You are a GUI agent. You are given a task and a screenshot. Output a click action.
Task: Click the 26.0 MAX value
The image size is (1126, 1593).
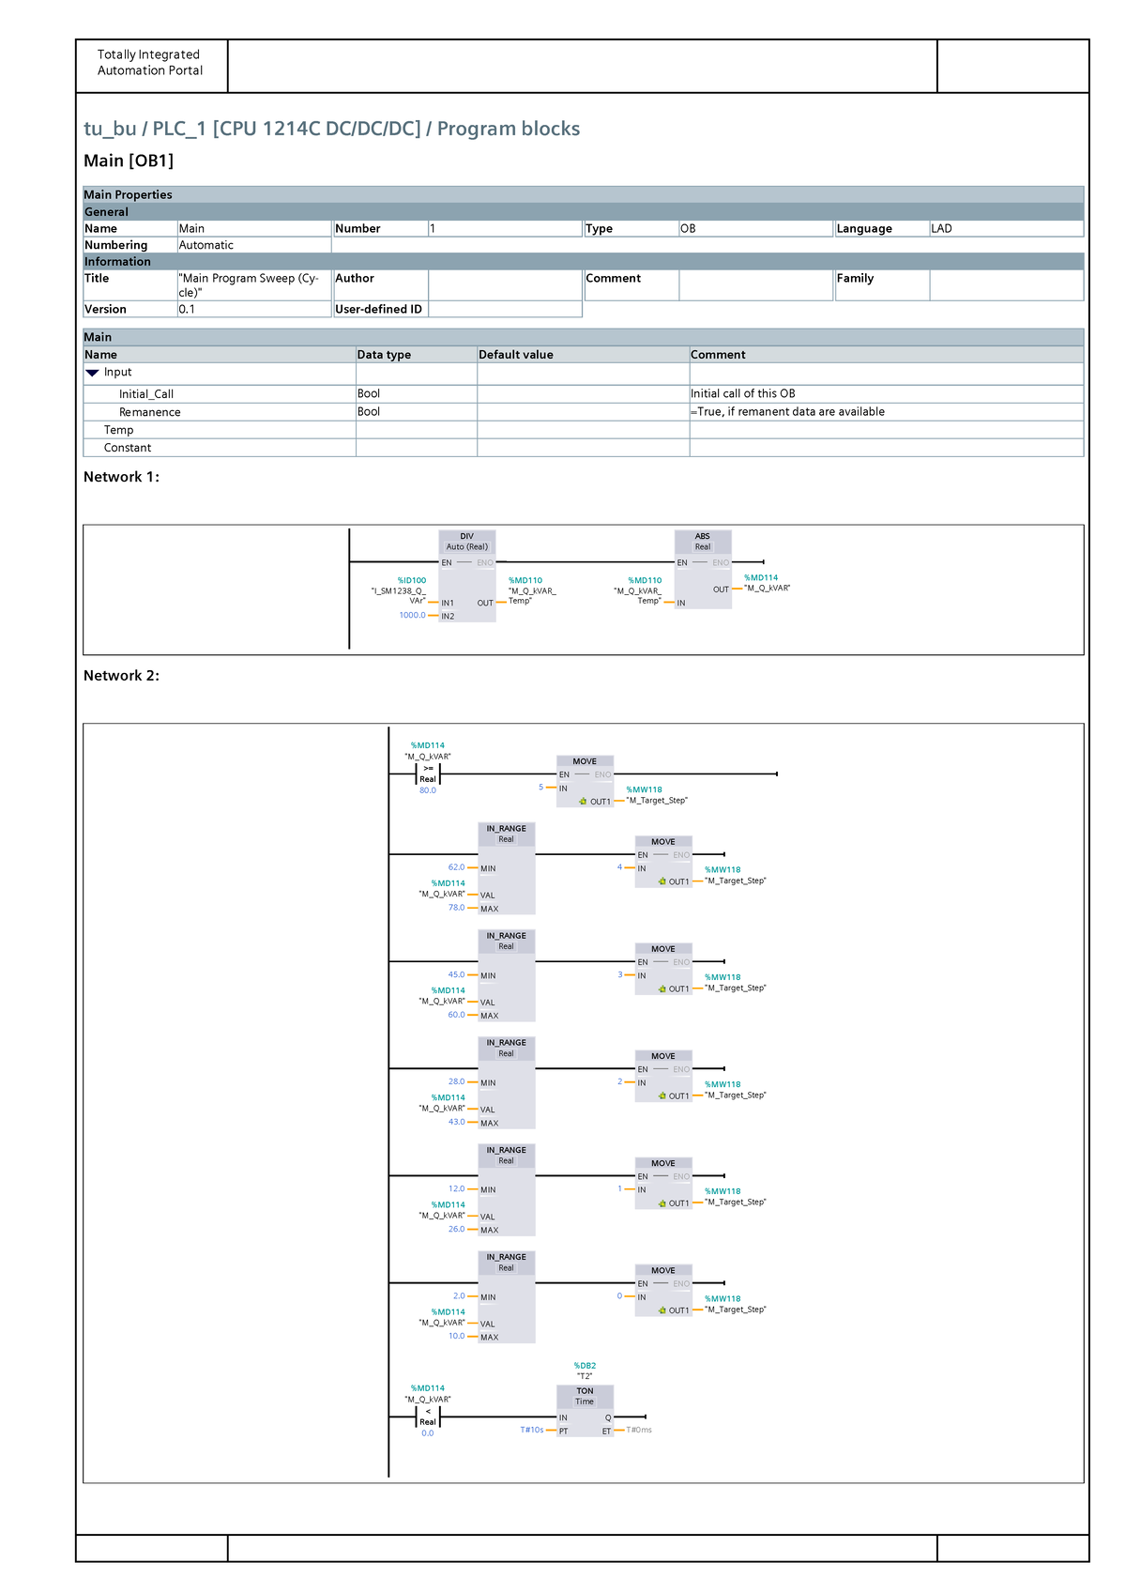456,1229
